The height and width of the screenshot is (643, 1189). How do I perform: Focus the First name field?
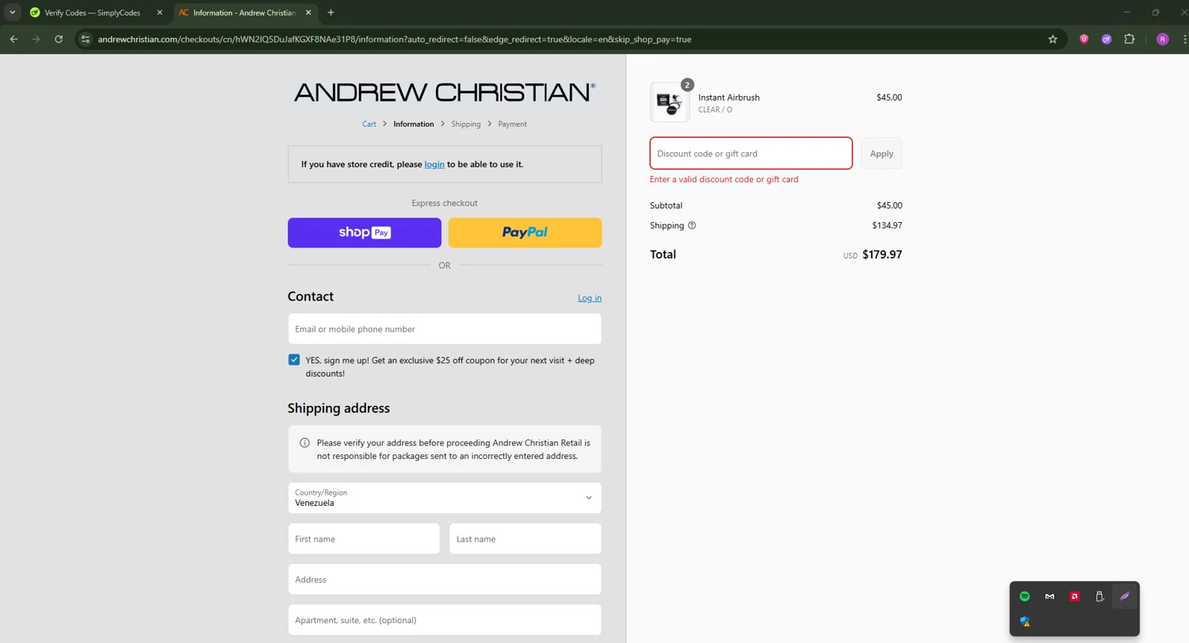coord(364,539)
